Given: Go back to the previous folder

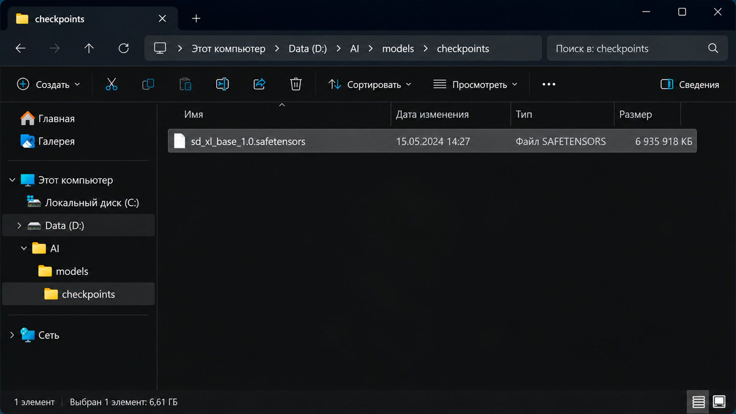Looking at the screenshot, I should pos(21,48).
